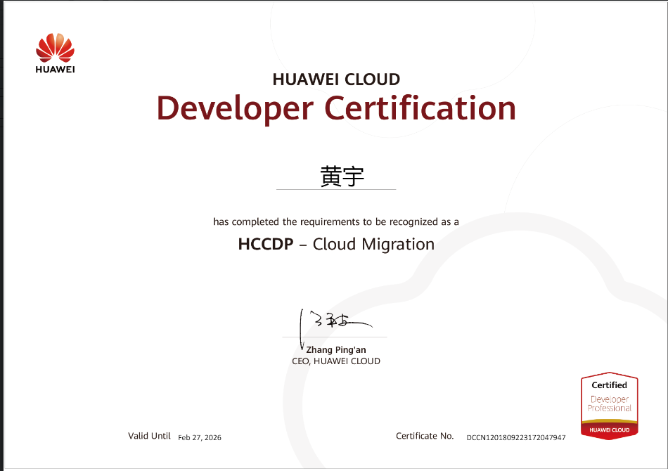The height and width of the screenshot is (471, 668).
Task: Click certificate number DCCN1201809223172047947
Action: coord(516,437)
